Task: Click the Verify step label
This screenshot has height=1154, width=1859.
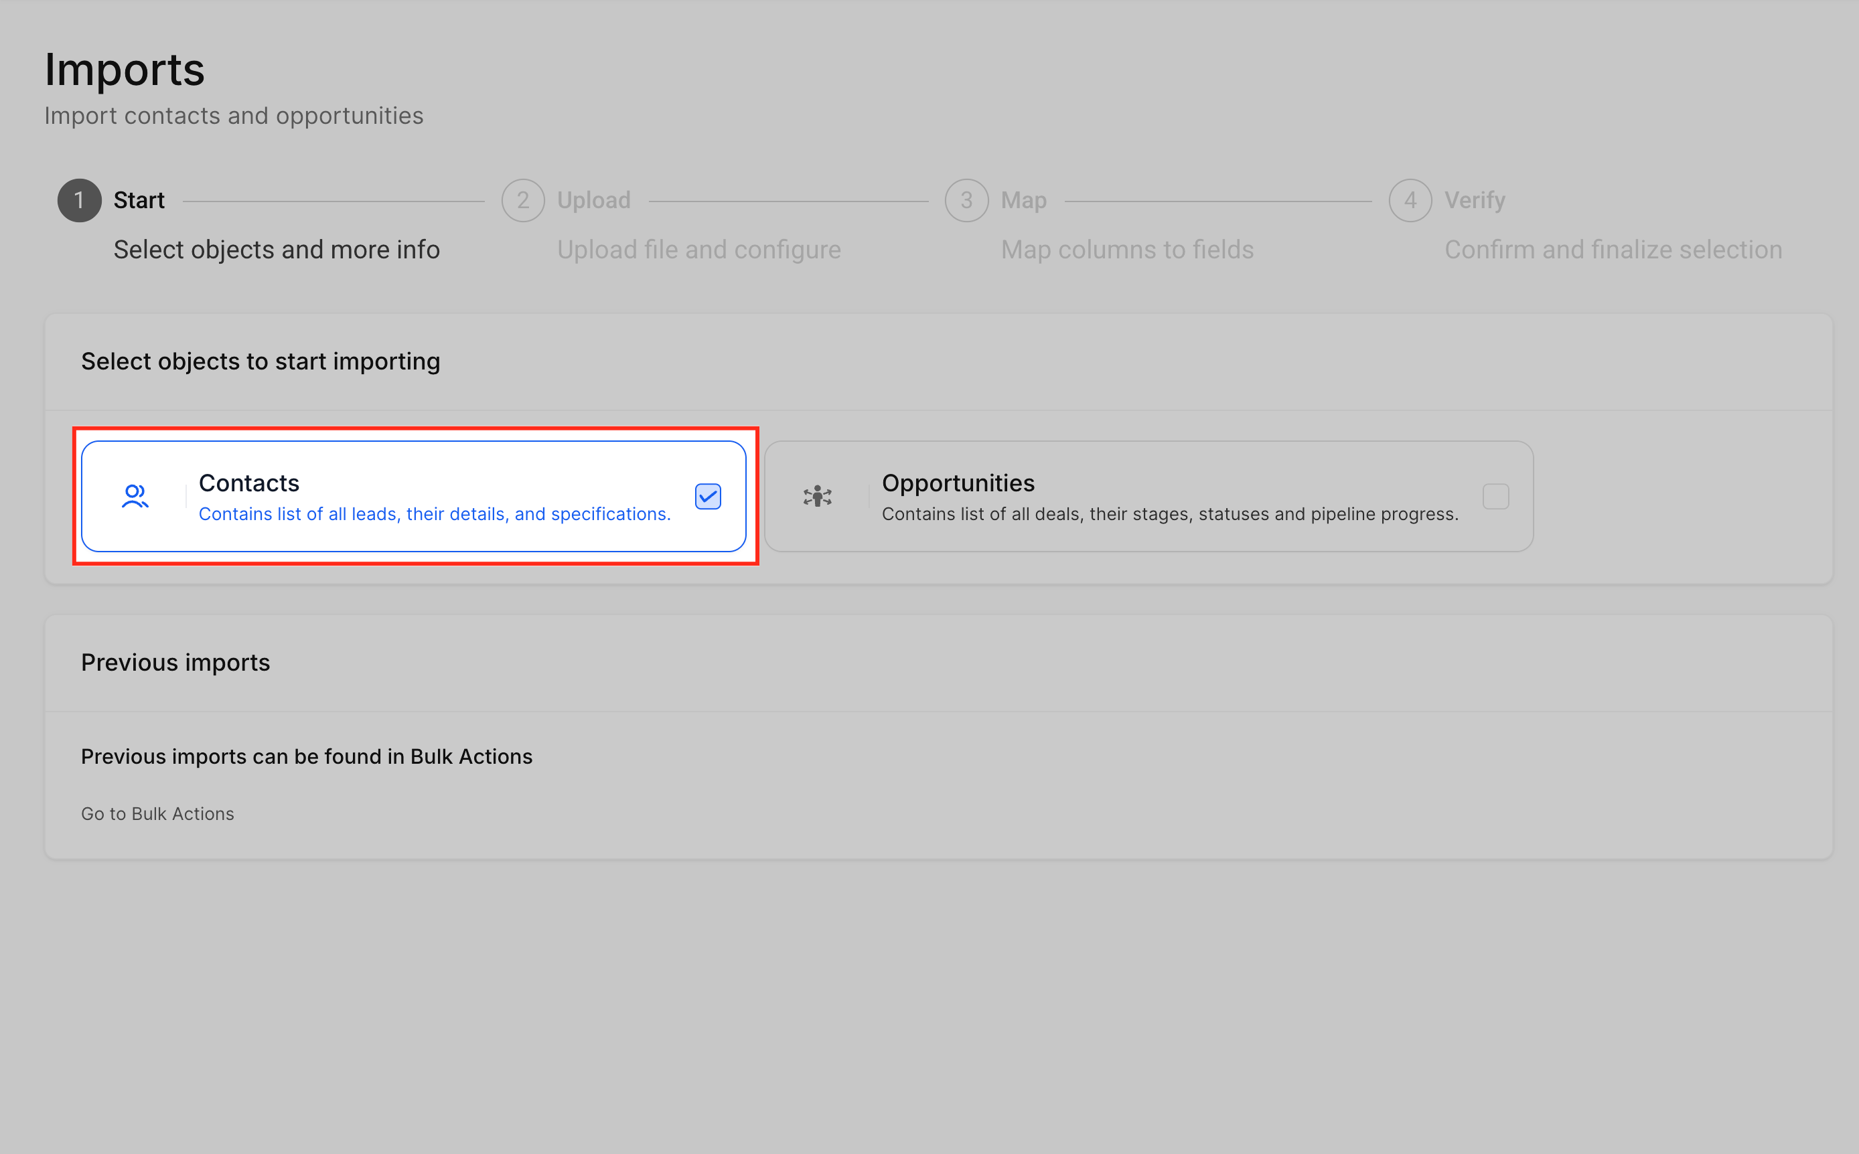Action: coord(1475,201)
